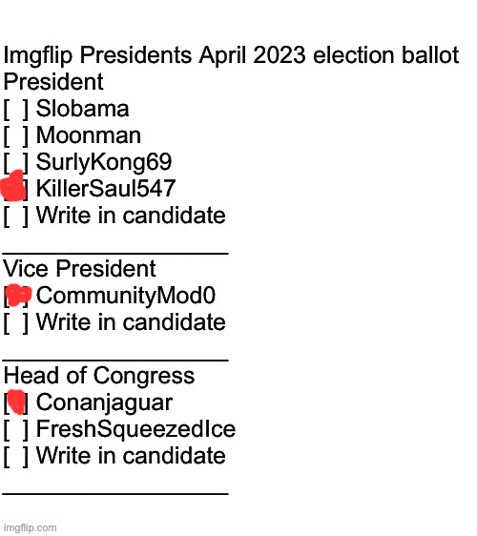The height and width of the screenshot is (536, 477).
Task: Select the President write-in candidate checkbox
Action: [15, 216]
